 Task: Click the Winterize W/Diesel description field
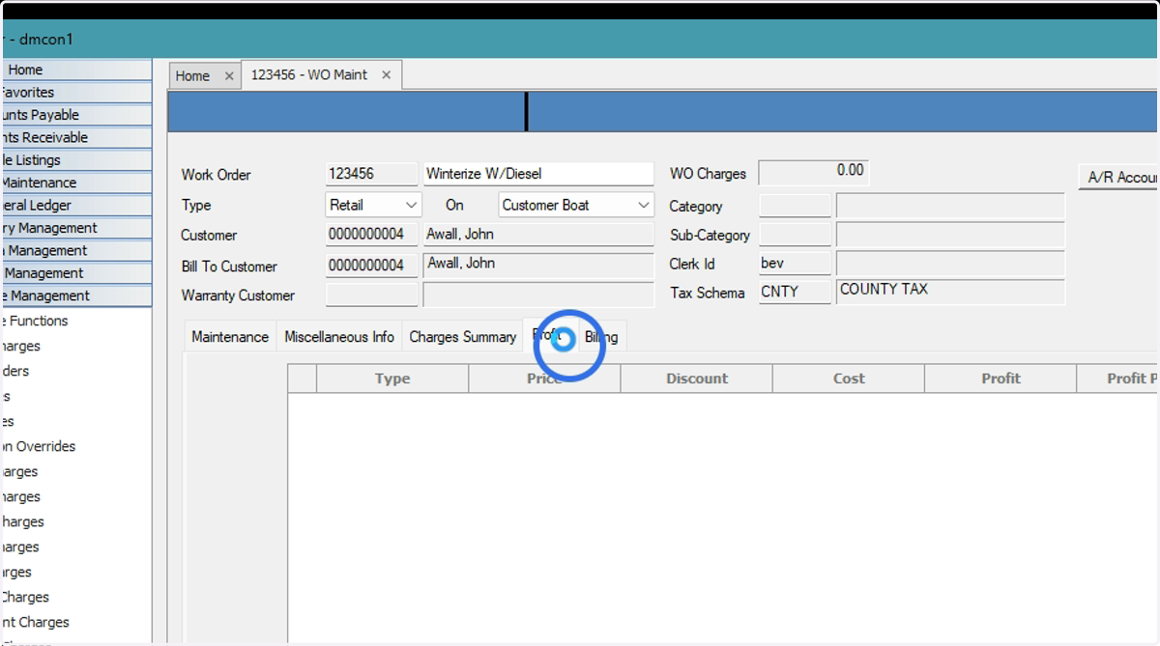[538, 174]
